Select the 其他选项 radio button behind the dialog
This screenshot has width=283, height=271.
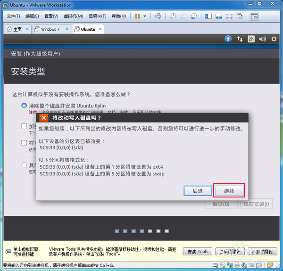[24, 165]
